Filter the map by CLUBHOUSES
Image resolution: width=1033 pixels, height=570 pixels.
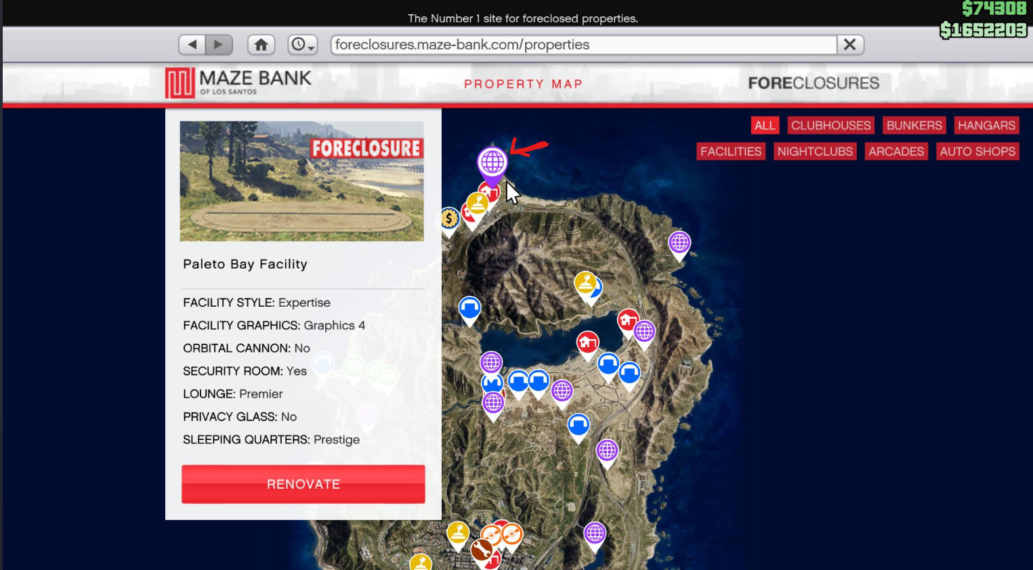830,125
